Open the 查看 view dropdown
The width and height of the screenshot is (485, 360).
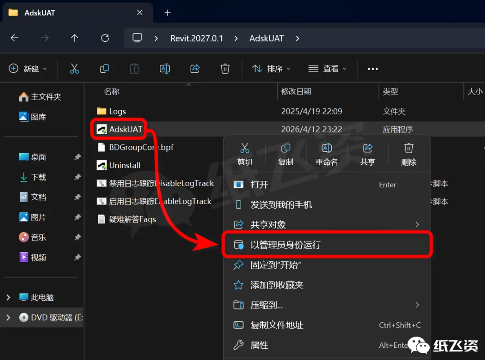point(327,69)
